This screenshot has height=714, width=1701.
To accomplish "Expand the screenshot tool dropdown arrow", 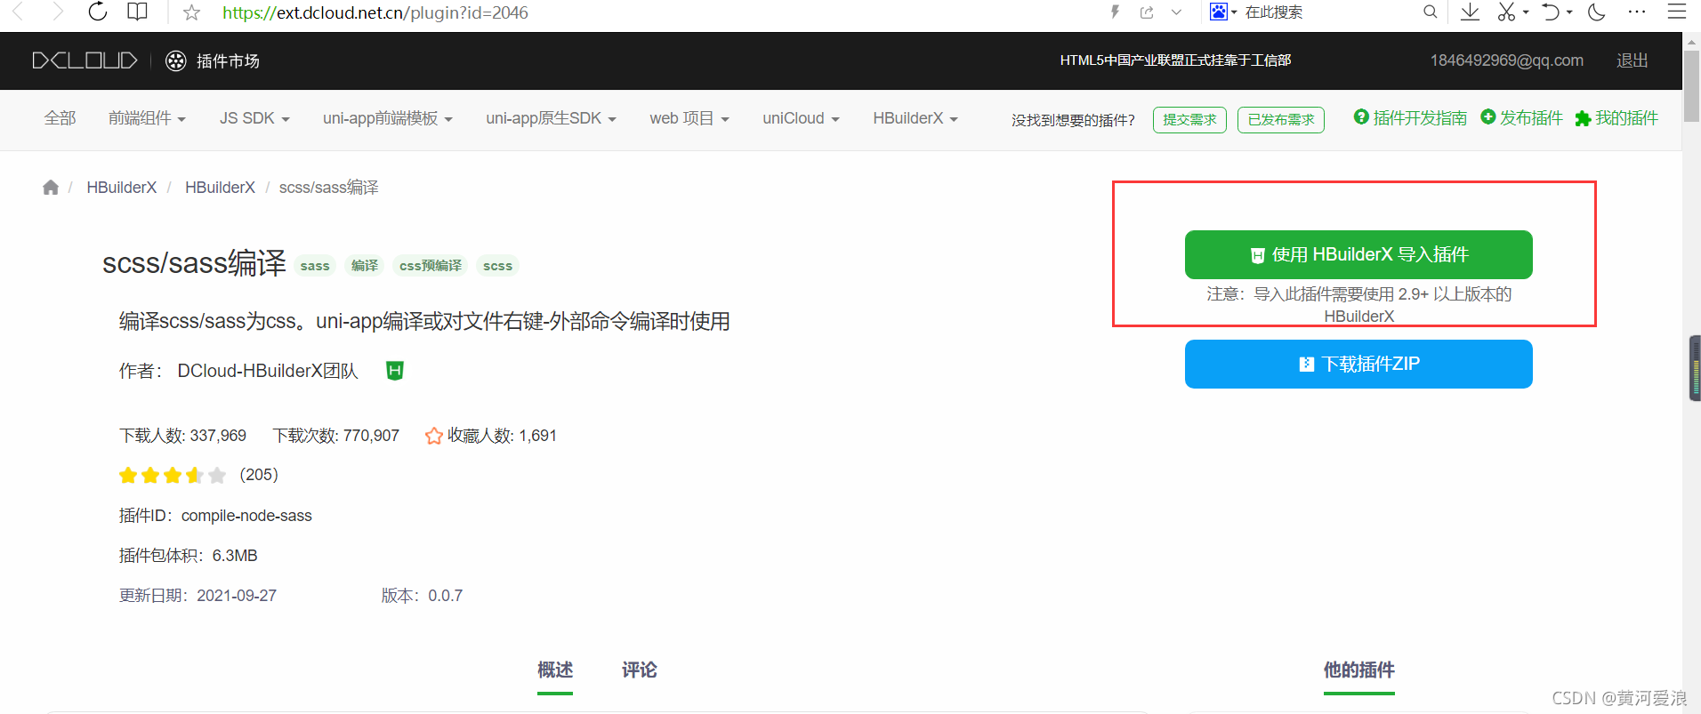I will pyautogui.click(x=1525, y=12).
